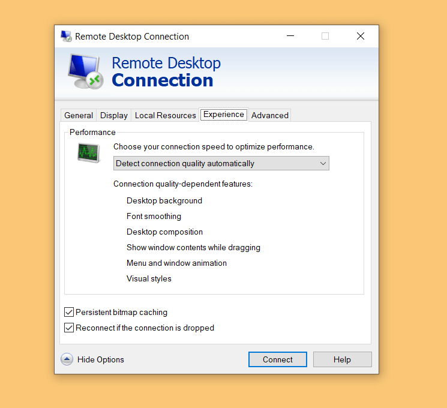The width and height of the screenshot is (447, 408).
Task: Click the Remote Desktop title bar icon
Action: tap(66, 36)
